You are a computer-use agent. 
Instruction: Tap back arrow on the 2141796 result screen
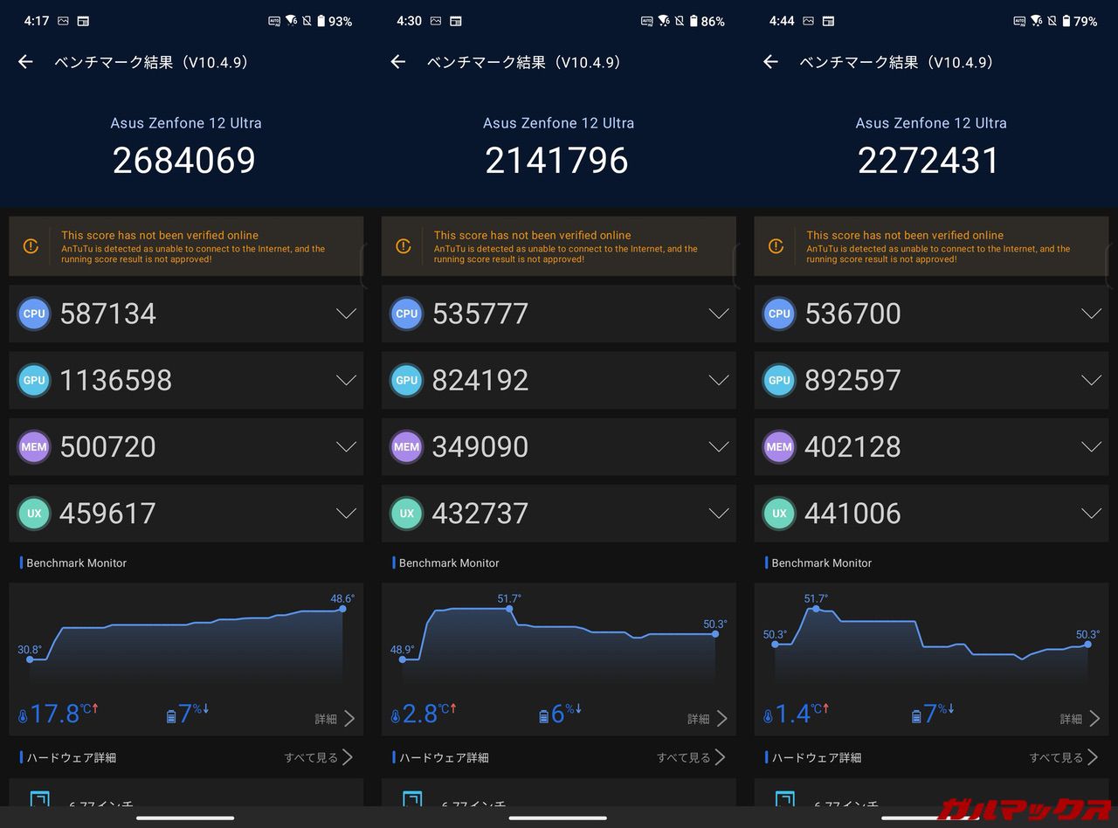398,62
